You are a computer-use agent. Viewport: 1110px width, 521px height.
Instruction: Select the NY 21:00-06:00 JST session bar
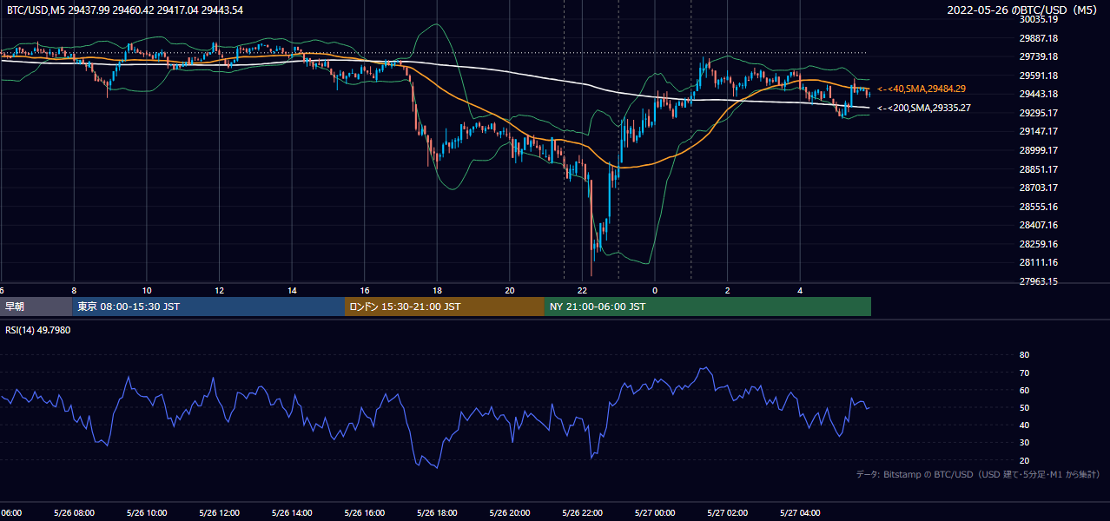[x=708, y=307]
